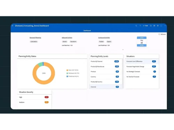
Task: Toggle fullscreen with the expand icon
Action: tap(161, 26)
